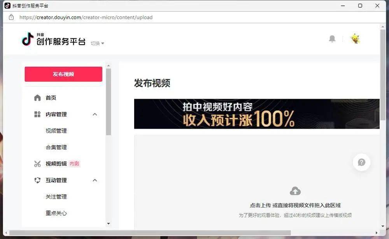Click the 收入预计涨100% promotional banner
389x239 pixels.
[256, 114]
